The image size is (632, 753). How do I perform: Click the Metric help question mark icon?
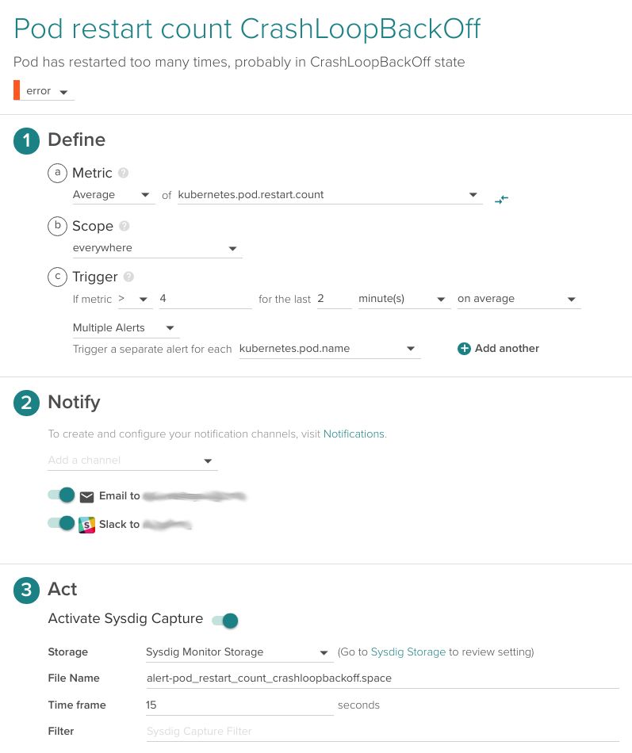pos(123,173)
